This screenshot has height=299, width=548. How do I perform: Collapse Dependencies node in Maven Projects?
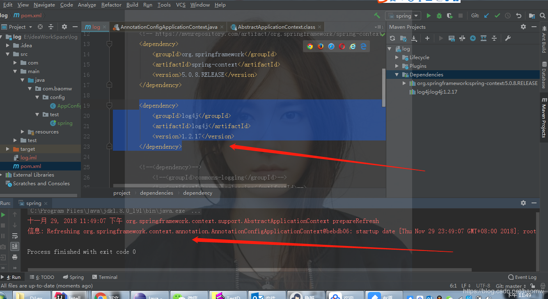point(397,74)
